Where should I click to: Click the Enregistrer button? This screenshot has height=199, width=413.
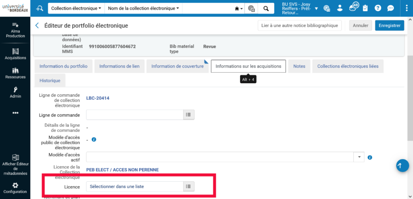point(389,26)
